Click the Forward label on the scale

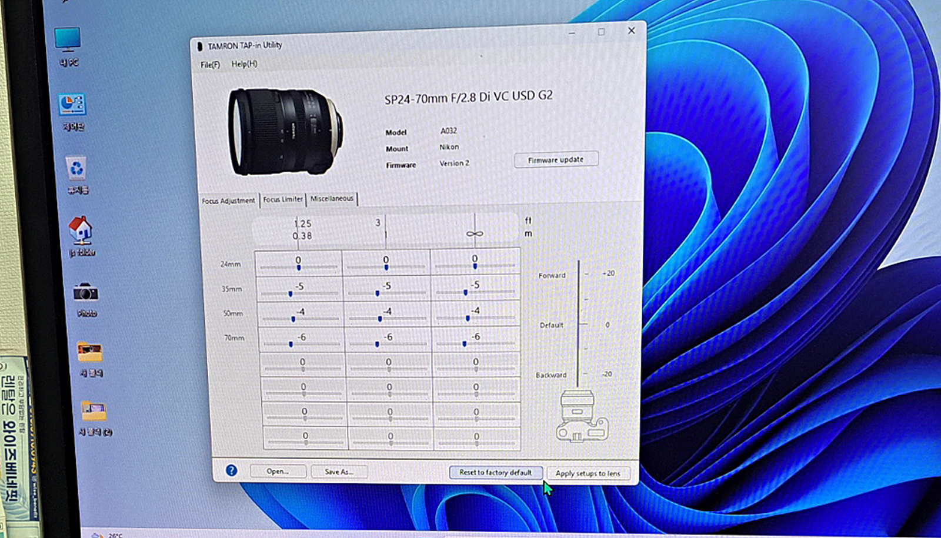552,275
